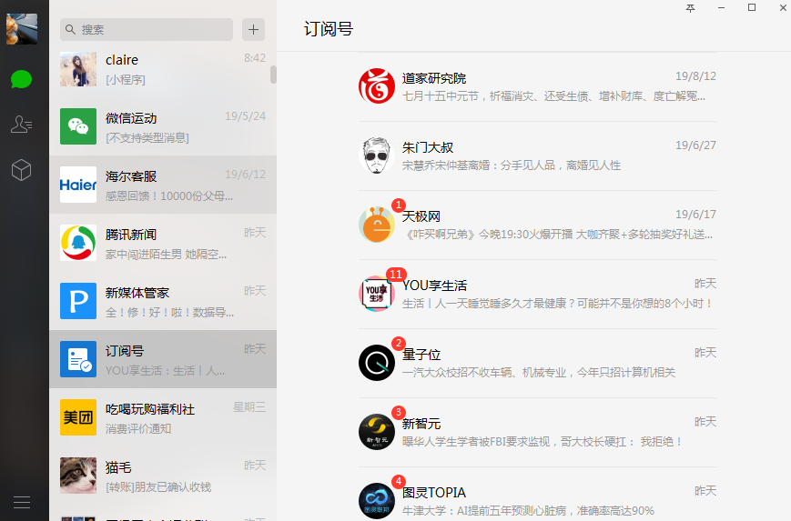Open the 量子位 subscription entry
The image size is (791, 521).
[x=537, y=364]
